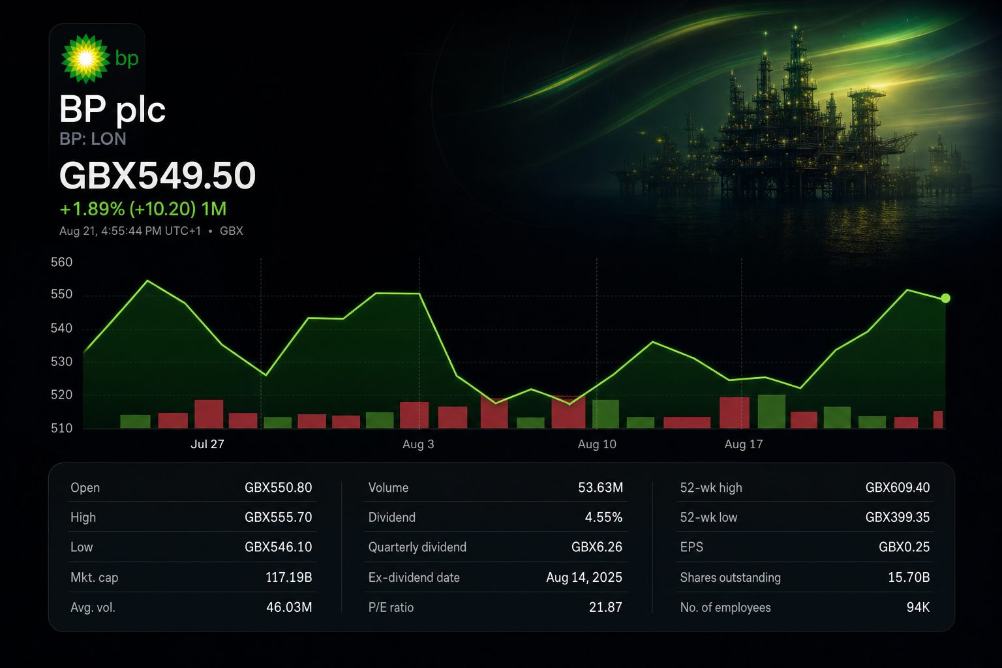This screenshot has width=1002, height=668.
Task: Click the Avg. vol. value 46.03M
Action: pos(289,607)
